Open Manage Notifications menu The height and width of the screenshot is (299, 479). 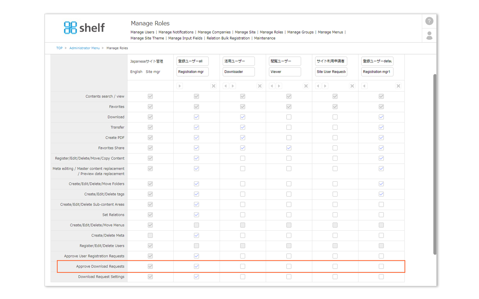pos(176,32)
